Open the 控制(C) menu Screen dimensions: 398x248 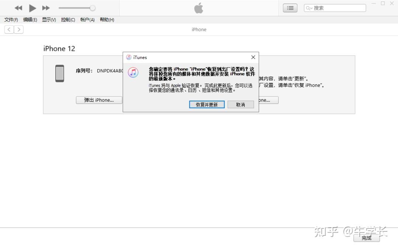[68, 20]
